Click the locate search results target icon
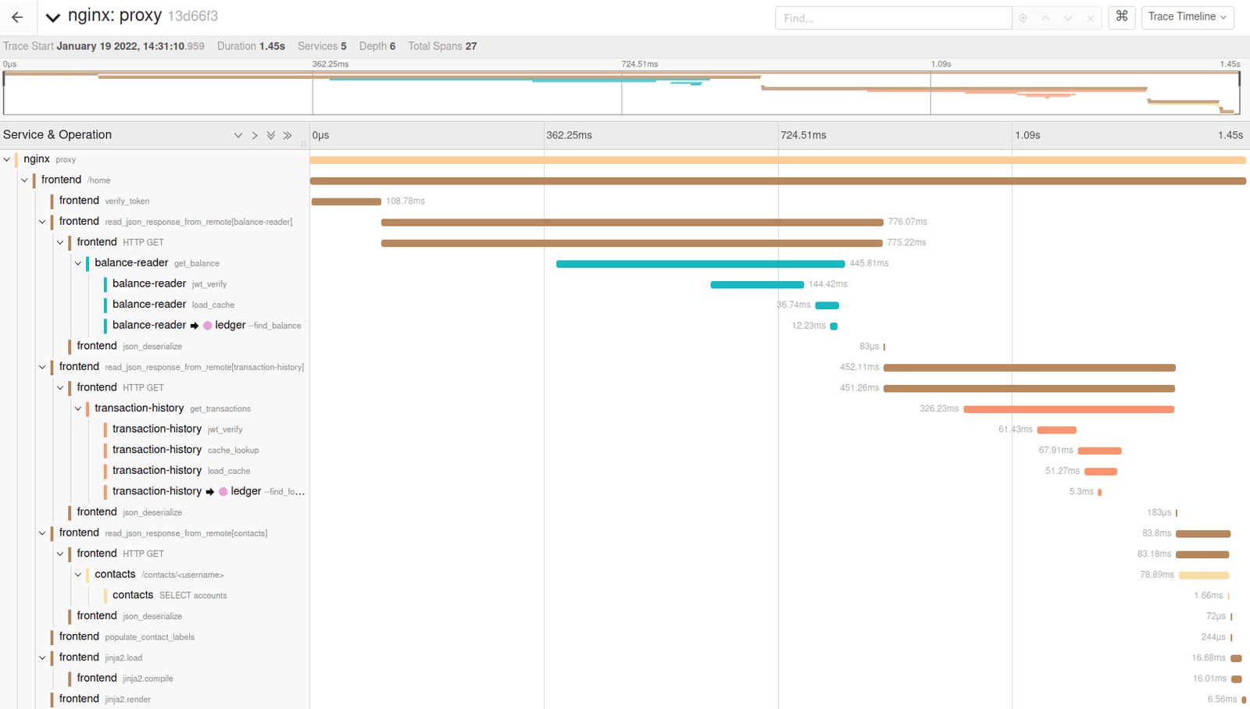Viewport: 1250px width, 709px height. (x=1023, y=18)
